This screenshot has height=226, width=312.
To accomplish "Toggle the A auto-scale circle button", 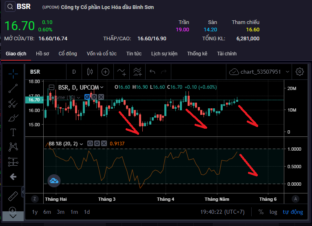I will click(296, 199).
